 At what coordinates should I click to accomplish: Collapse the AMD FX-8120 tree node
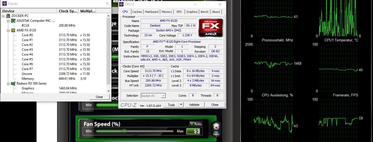8,30
